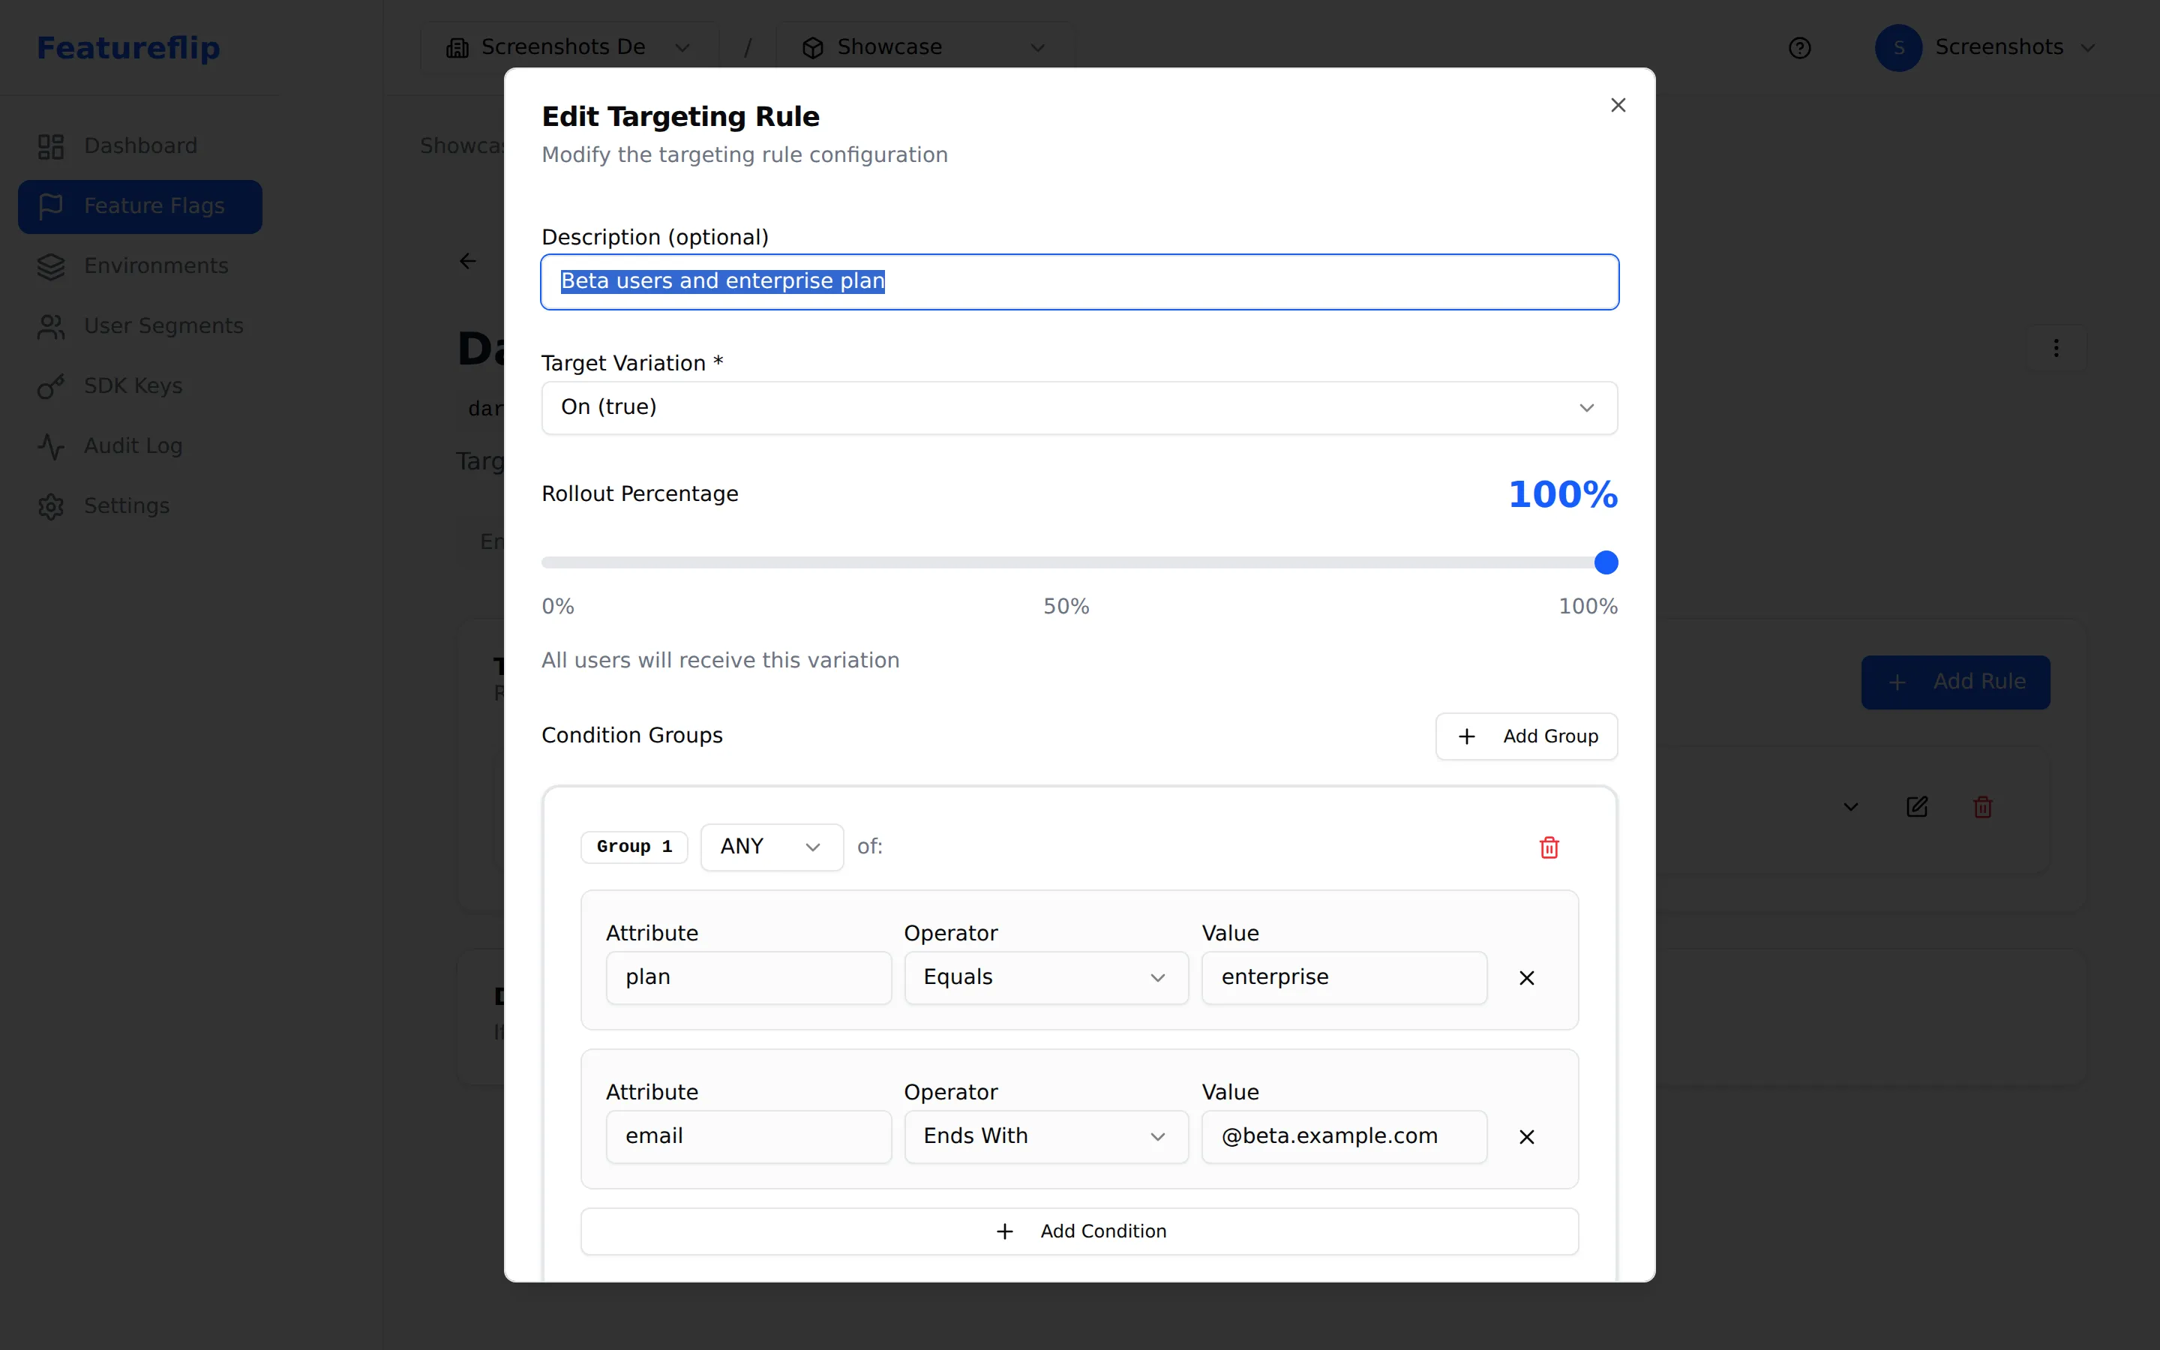Image resolution: width=2160 pixels, height=1350 pixels.
Task: Click the Showcase cube icon
Action: pyautogui.click(x=812, y=48)
